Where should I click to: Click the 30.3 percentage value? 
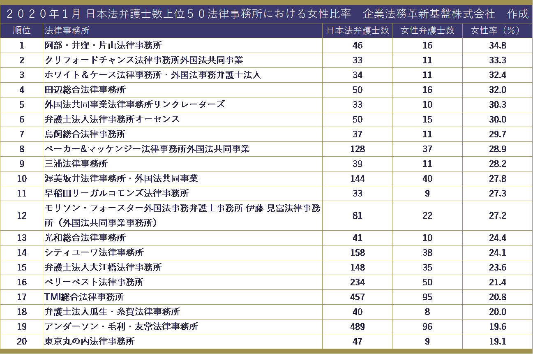(498, 105)
